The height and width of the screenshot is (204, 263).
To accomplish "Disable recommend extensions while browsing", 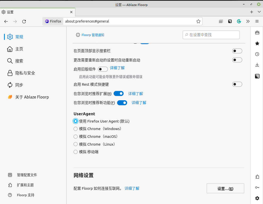I will [x=119, y=93].
